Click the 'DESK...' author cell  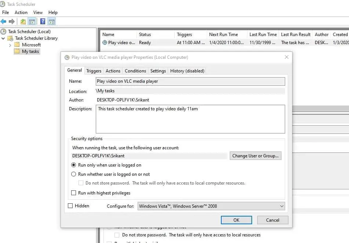pyautogui.click(x=321, y=43)
